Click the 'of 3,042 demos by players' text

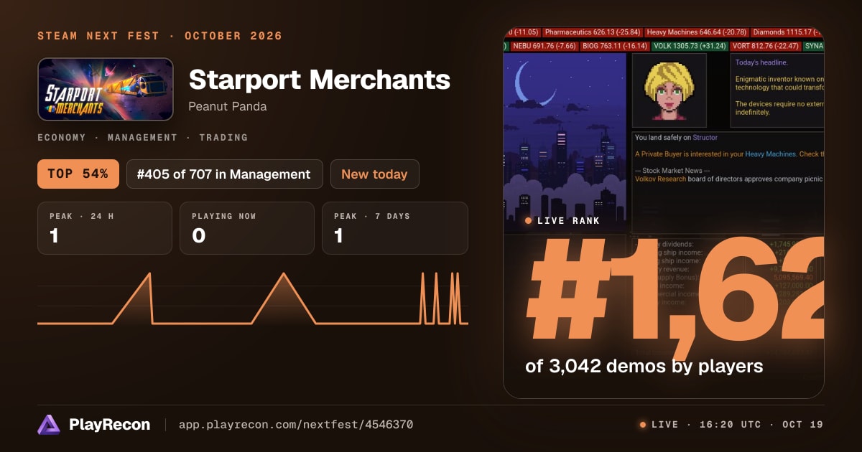(644, 366)
